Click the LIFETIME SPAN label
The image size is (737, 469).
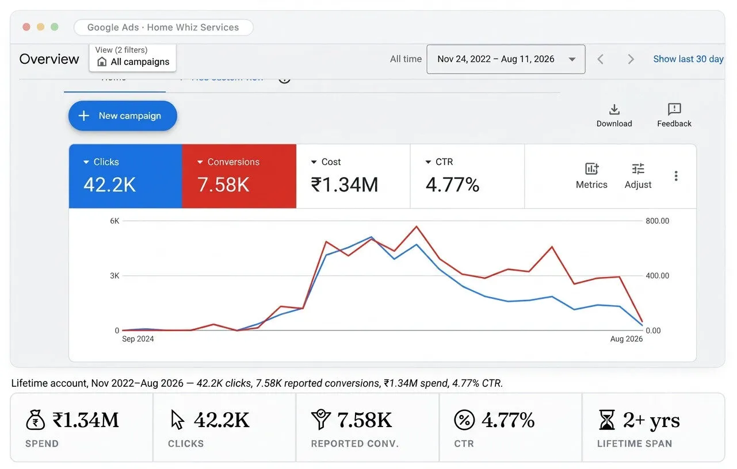point(635,444)
